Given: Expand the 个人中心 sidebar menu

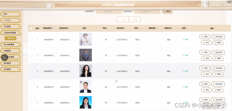Looking at the screenshot, I should [x=10, y=20].
